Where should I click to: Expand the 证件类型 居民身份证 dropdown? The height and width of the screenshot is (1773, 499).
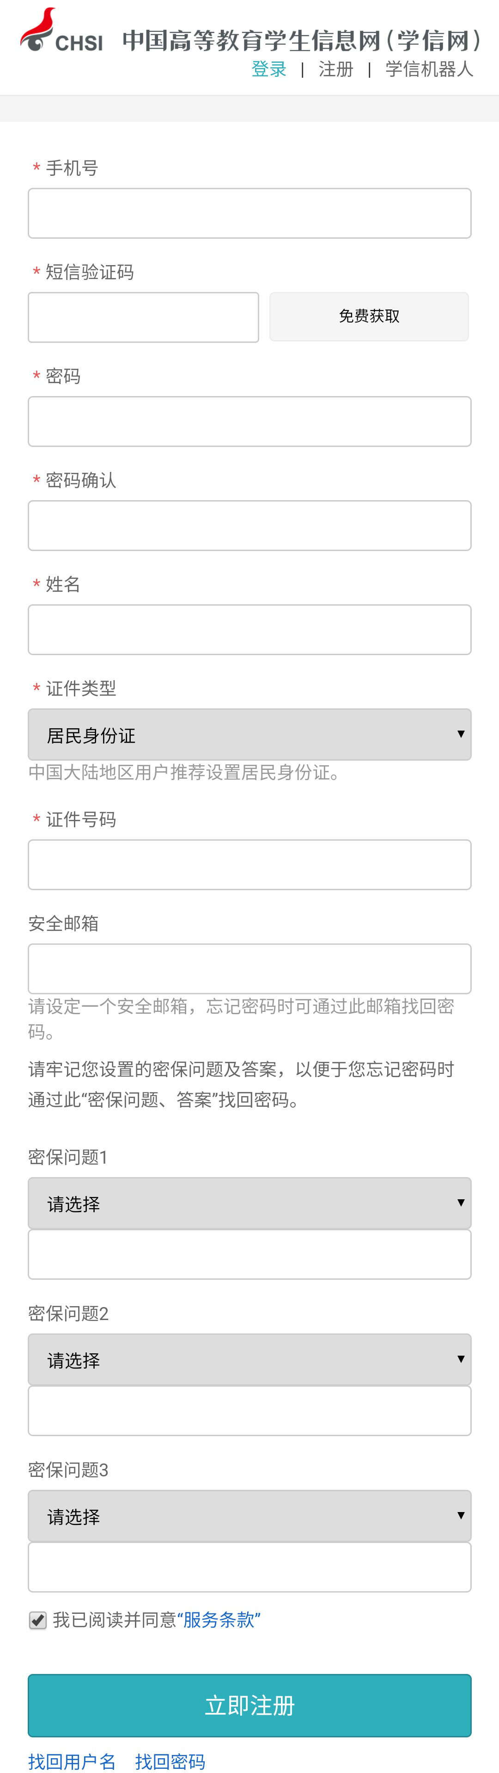[x=249, y=734]
